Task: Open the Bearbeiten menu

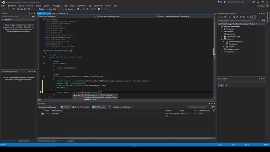Action: coord(12,5)
